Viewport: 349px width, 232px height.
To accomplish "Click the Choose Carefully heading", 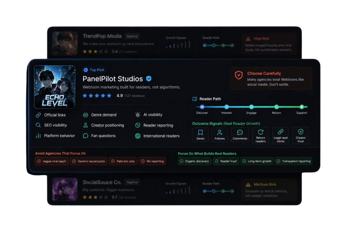I will click(264, 73).
